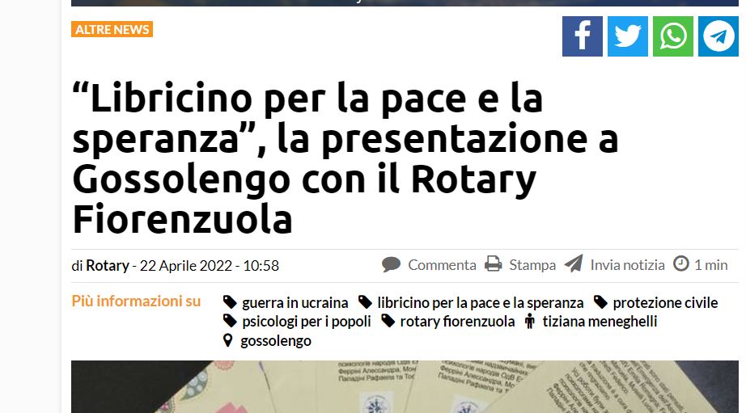Open the guerra in ucraina tag
This screenshot has width=746, height=413.
click(295, 303)
